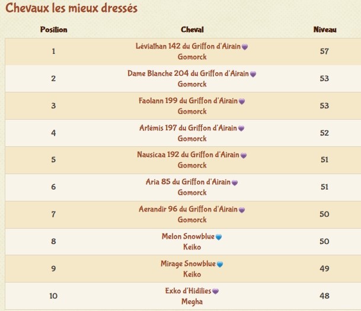Click position number 4
This screenshot has height=311, width=361.
coord(53,133)
